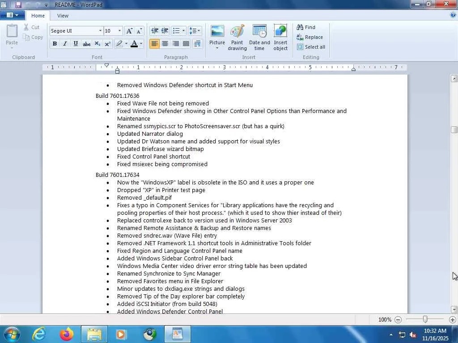Switch to the Home ribbon tab
This screenshot has height=343, width=458.
click(38, 16)
